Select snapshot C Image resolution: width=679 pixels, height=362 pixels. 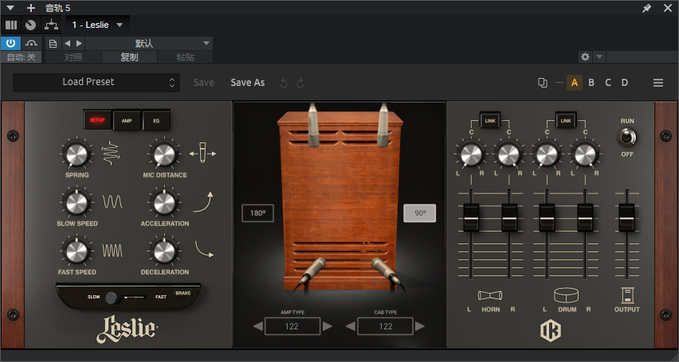tap(608, 83)
